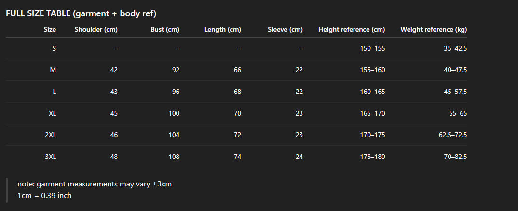This screenshot has width=518, height=211.
Task: Click the shoulder value 45
Action: point(114,113)
